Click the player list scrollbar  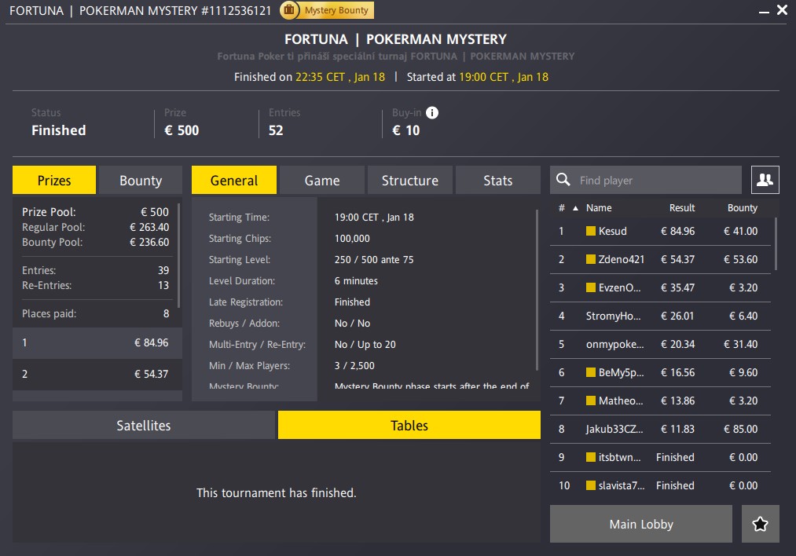pyautogui.click(x=776, y=244)
